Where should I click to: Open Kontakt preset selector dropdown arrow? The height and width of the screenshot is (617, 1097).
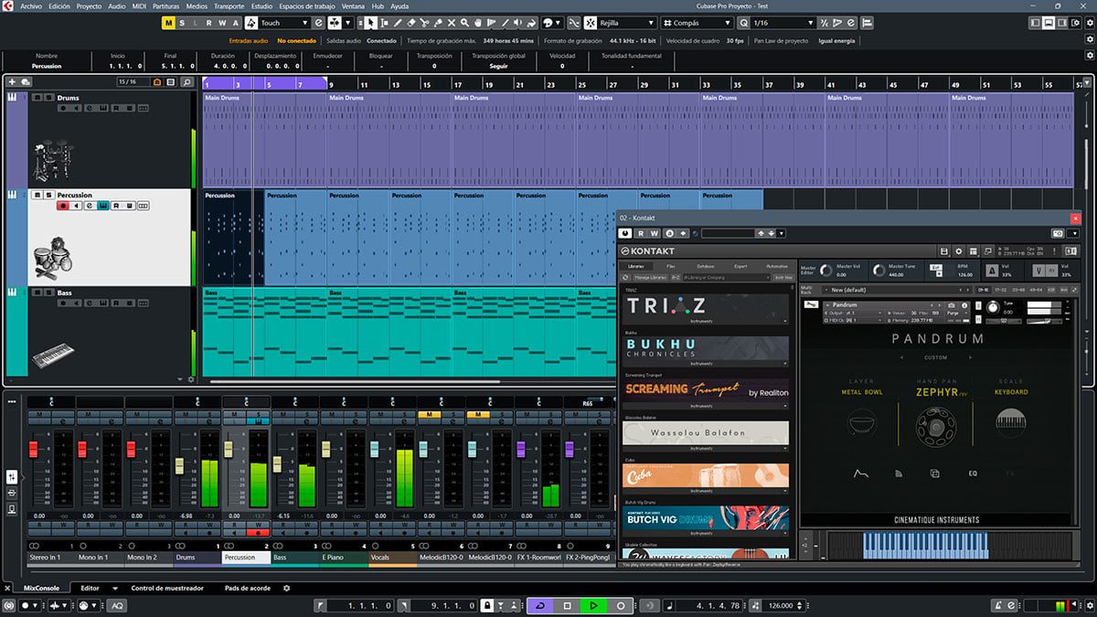pyautogui.click(x=782, y=233)
